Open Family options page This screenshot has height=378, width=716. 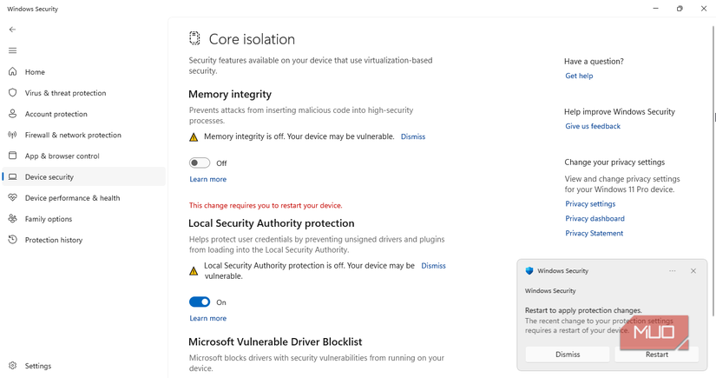pyautogui.click(x=84, y=219)
